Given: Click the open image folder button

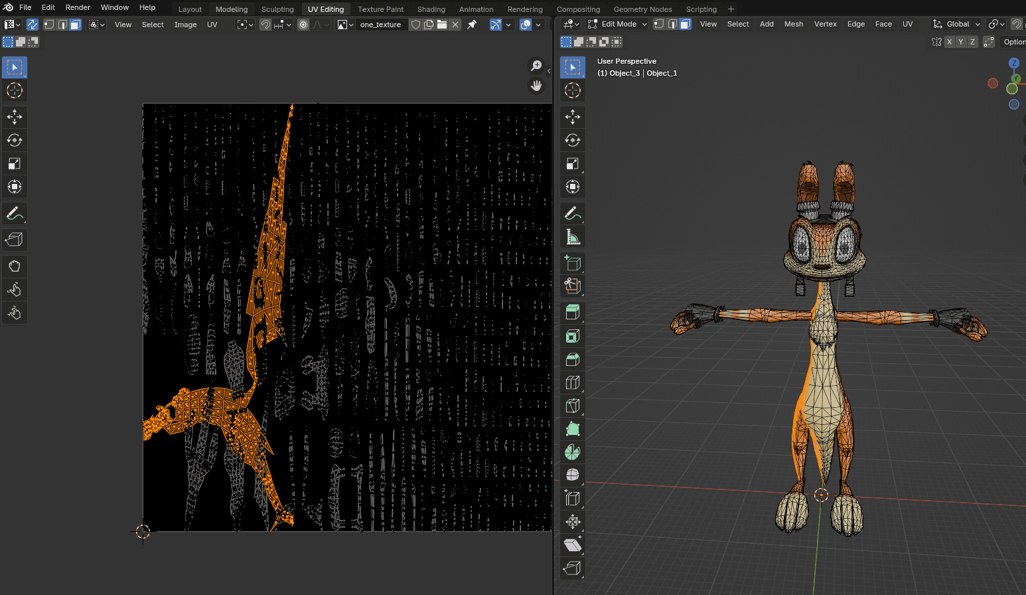Looking at the screenshot, I should click(x=442, y=25).
